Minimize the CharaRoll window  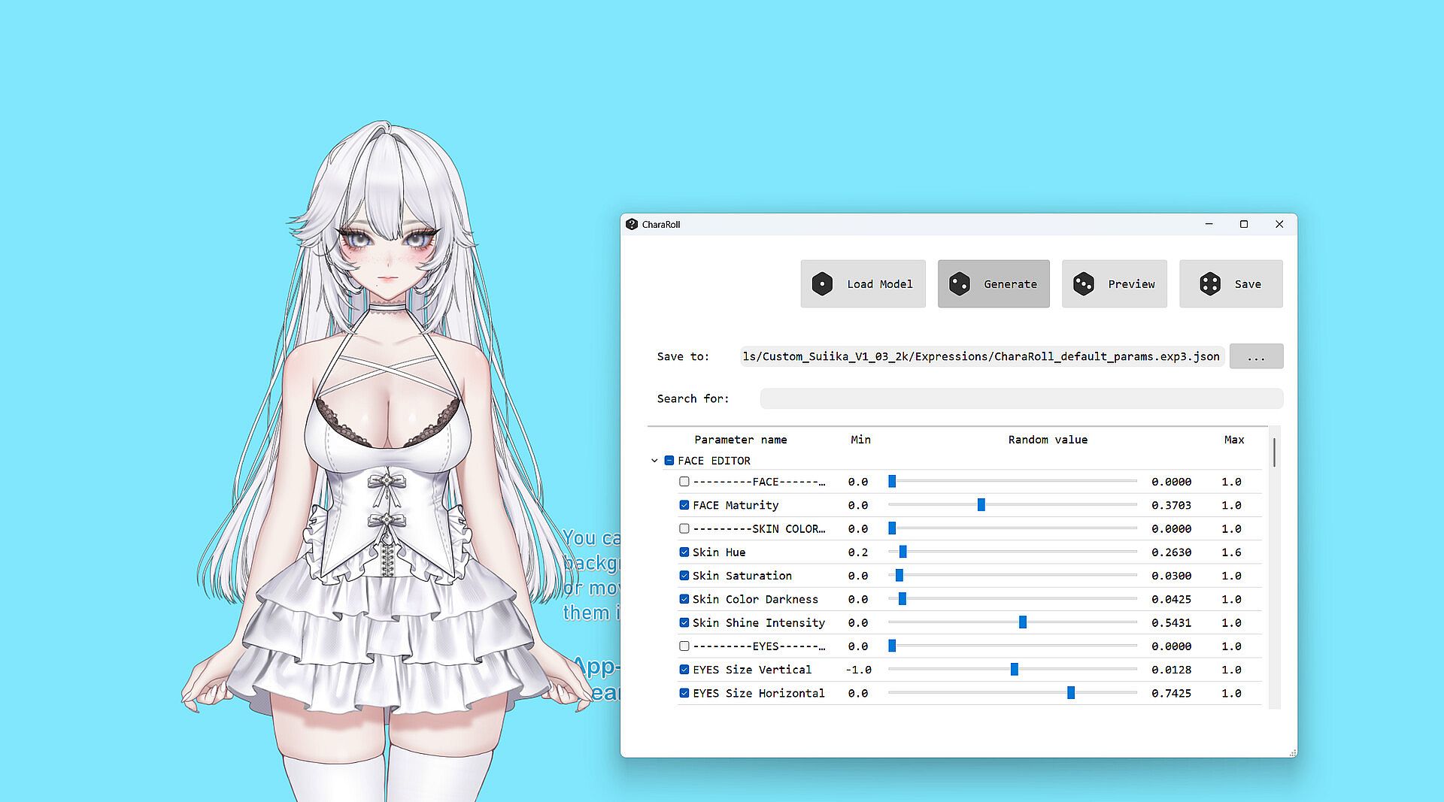click(1209, 224)
